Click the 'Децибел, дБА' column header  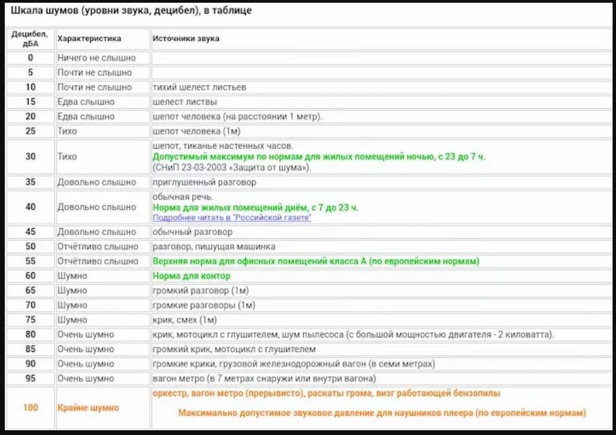[30, 39]
